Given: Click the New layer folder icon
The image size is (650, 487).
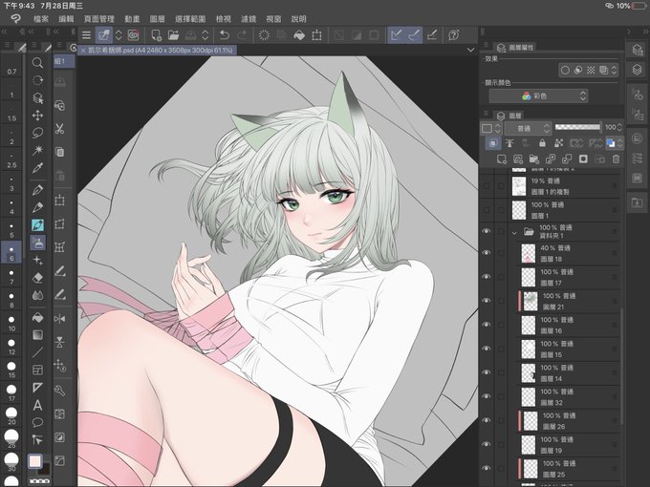Looking at the screenshot, I should point(534,159).
